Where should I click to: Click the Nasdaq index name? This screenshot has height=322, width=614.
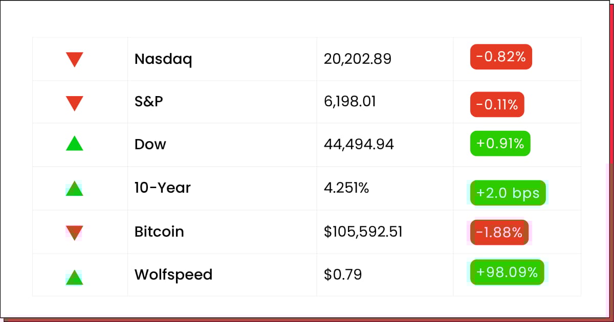163,59
